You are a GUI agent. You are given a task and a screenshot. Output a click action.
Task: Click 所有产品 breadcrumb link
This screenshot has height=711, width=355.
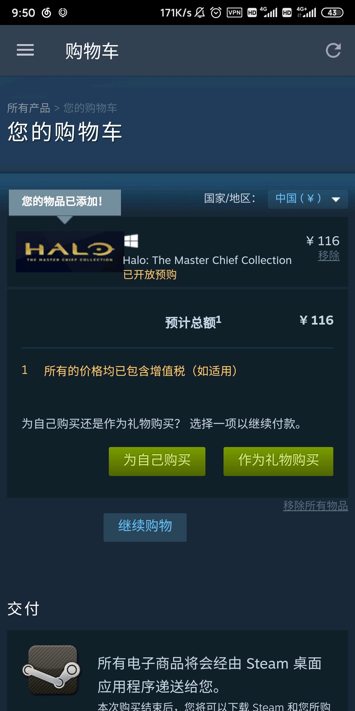tap(29, 108)
